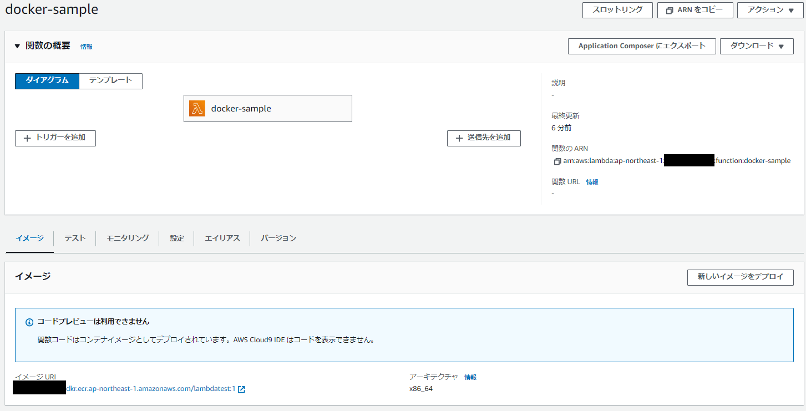This screenshot has width=806, height=411.
Task: Open the 設定 tab
Action: click(177, 238)
